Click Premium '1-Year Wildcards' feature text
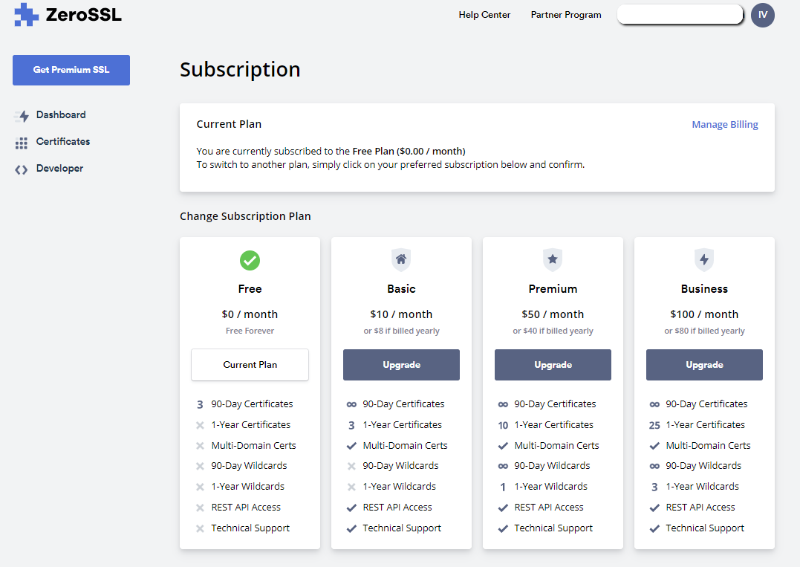 pyautogui.click(x=551, y=486)
